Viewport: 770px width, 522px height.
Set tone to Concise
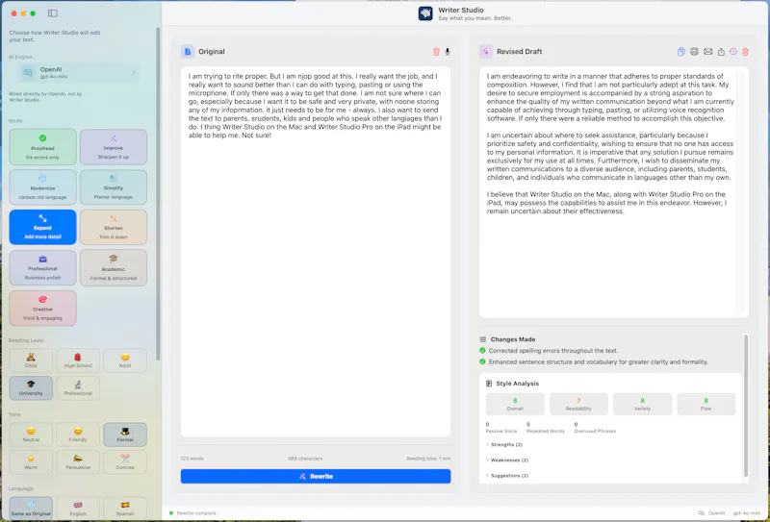tap(125, 462)
